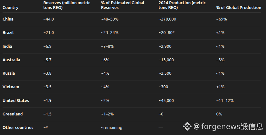The height and width of the screenshot is (135, 266).
Task: Click the Australia country cell
Action: [x=11, y=60]
